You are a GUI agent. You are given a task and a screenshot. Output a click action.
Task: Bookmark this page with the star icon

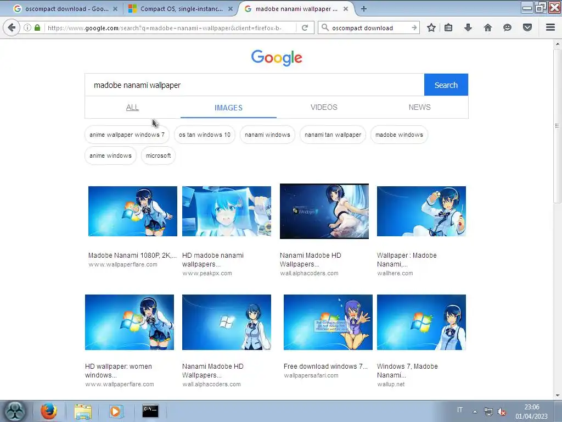coord(431,27)
